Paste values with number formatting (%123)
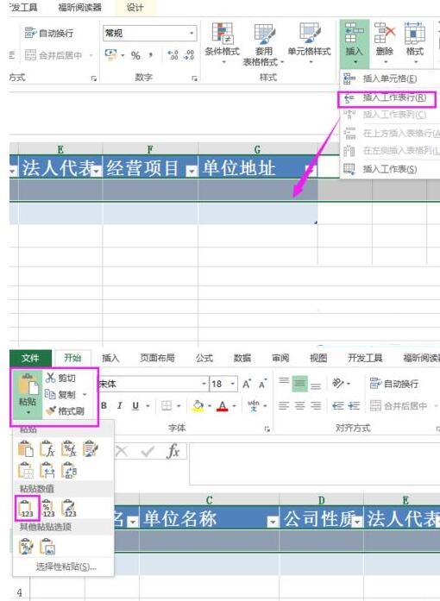Image resolution: width=440 pixels, height=601 pixels. coord(47,508)
